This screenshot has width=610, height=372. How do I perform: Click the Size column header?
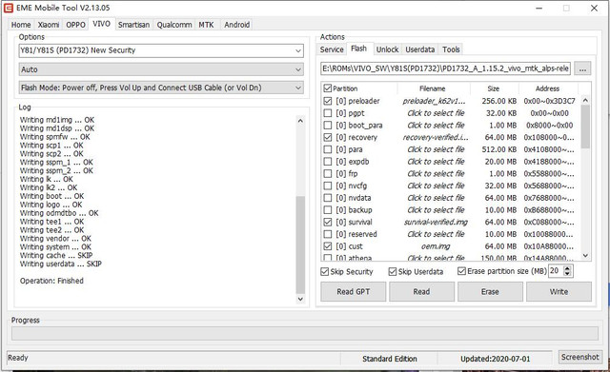point(494,88)
